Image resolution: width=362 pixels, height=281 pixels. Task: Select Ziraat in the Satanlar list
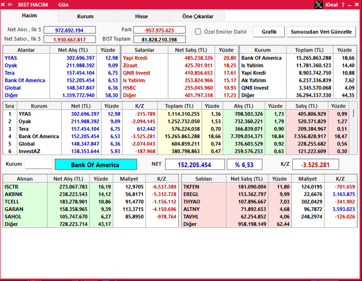click(x=130, y=65)
